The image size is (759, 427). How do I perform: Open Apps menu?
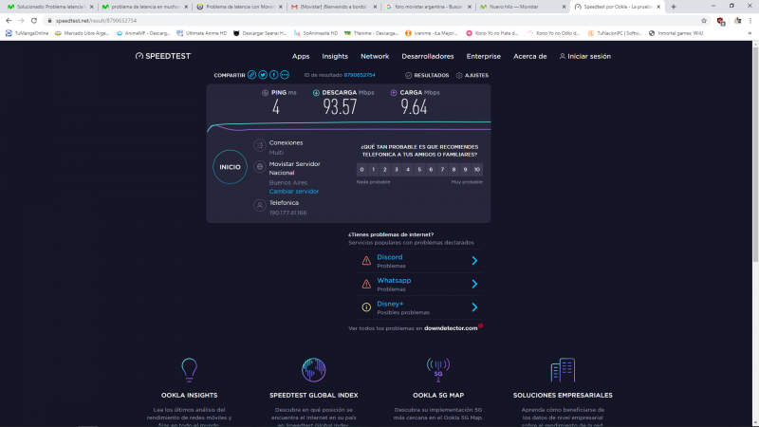(301, 57)
